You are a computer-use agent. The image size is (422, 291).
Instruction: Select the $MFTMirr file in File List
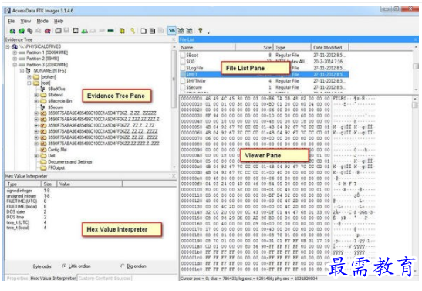(x=196, y=81)
